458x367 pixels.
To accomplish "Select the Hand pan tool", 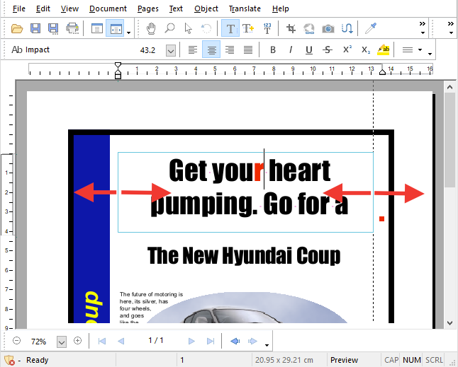I will pos(151,28).
